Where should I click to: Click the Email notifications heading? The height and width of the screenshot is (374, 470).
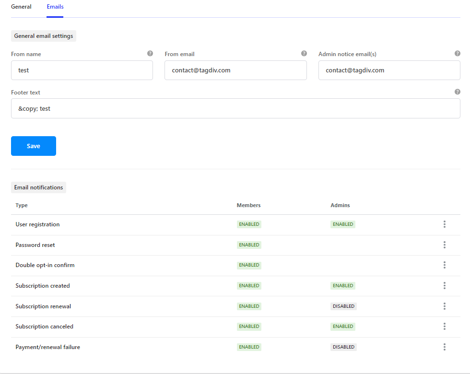click(x=38, y=187)
